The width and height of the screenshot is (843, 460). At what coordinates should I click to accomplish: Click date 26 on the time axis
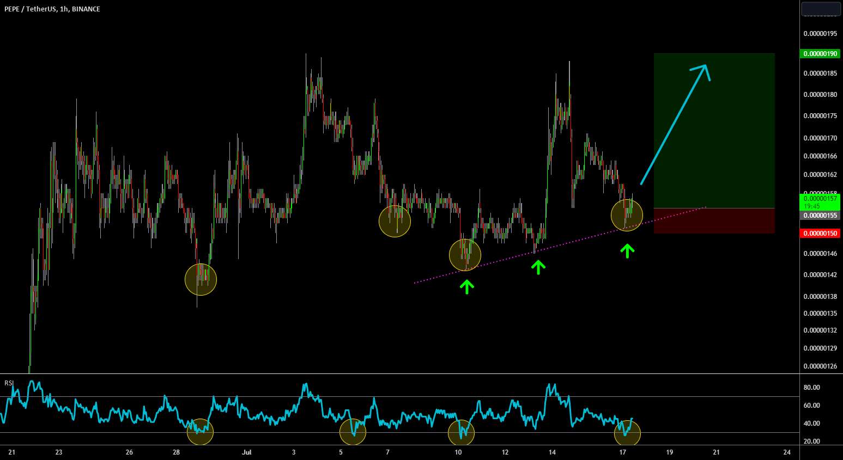click(x=129, y=452)
